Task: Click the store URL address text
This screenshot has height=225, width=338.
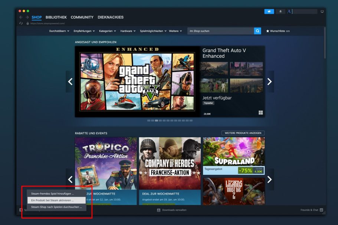Action: tap(47, 23)
